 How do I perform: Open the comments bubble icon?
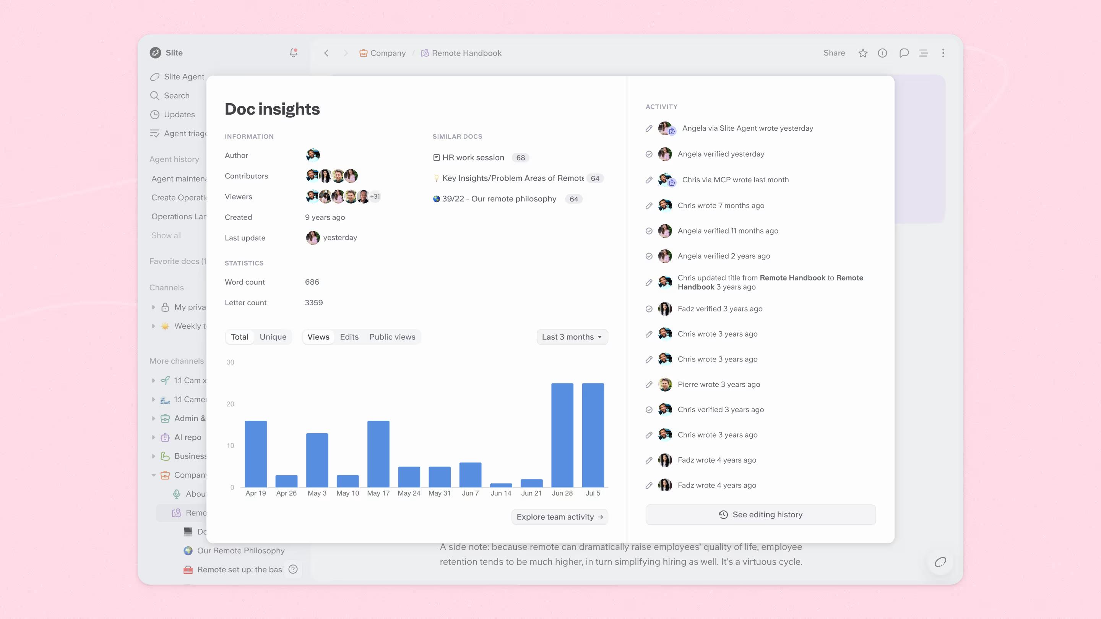pos(903,53)
